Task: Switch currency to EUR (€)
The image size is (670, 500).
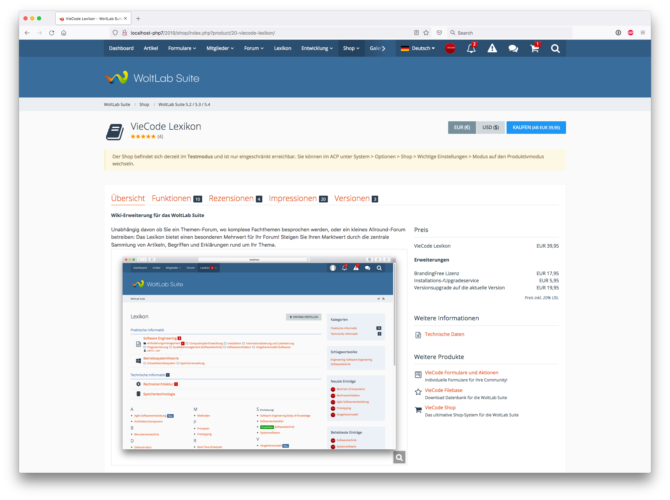Action: tap(462, 127)
